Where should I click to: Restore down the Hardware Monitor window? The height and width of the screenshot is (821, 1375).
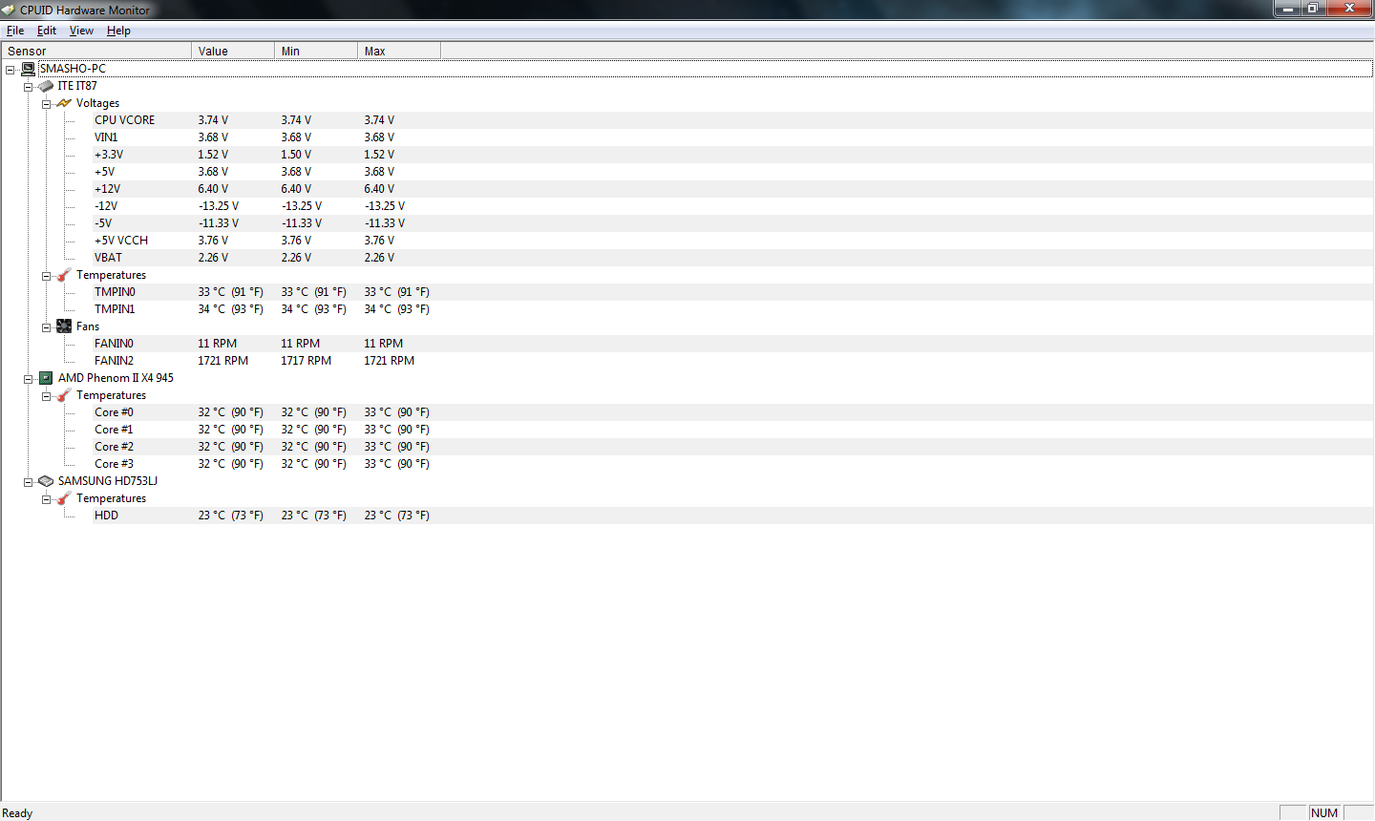pos(1313,9)
